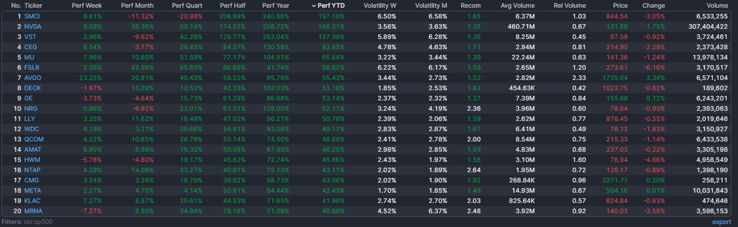This screenshot has width=738, height=227.
Task: Select AVGO price 1735.04
Action: click(x=616, y=78)
